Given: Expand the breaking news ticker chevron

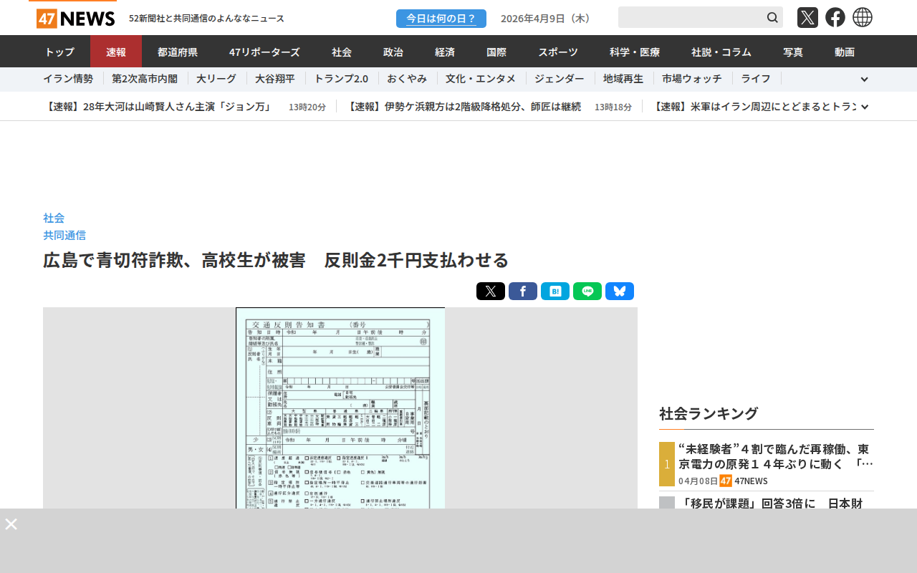Looking at the screenshot, I should coord(864,107).
